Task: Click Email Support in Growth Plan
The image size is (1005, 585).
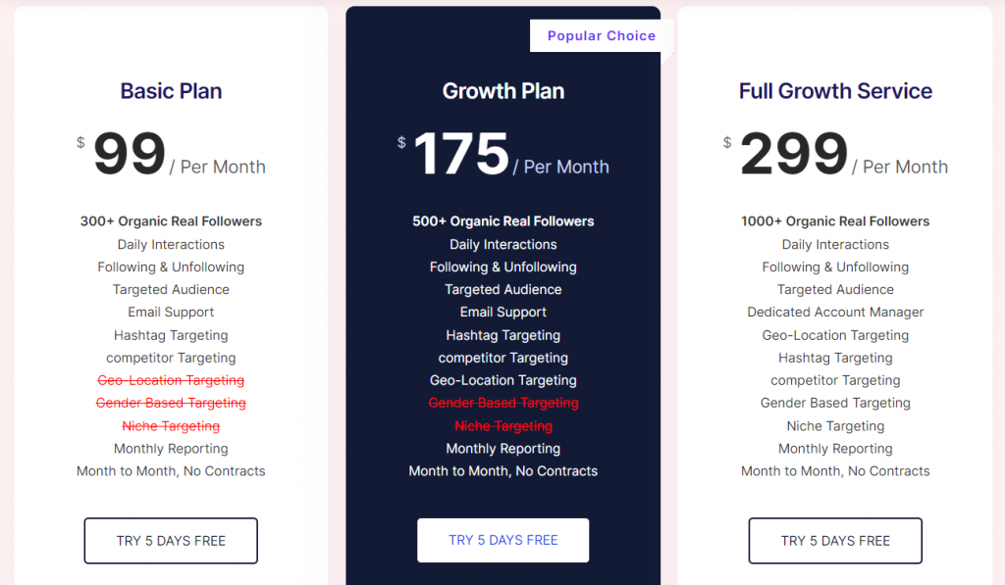Action: point(503,313)
